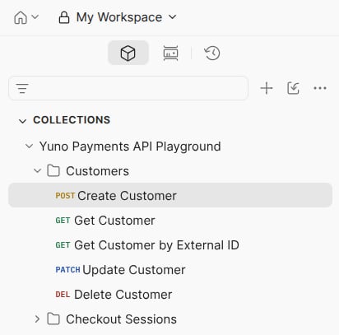Click the COLLECTIONS section header text
This screenshot has width=339, height=335.
(x=72, y=120)
